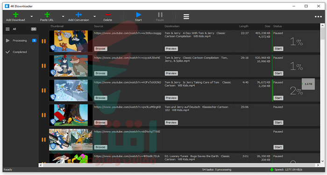Image resolution: width=327 pixels, height=175 pixels.
Task: Select the Completed category in sidebar
Action: point(21,52)
